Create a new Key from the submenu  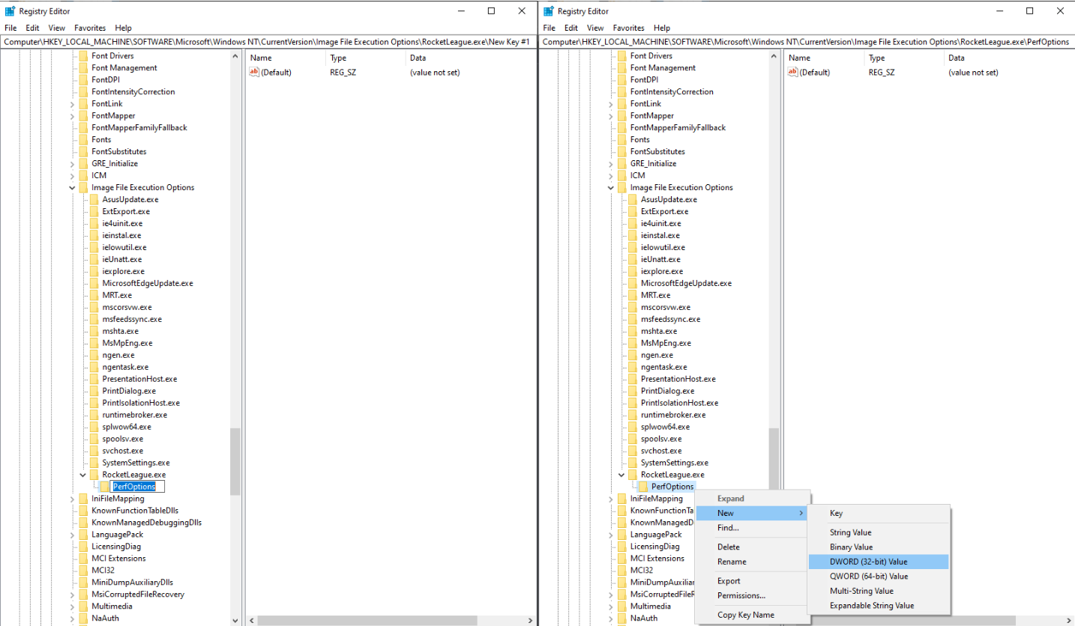pyautogui.click(x=879, y=514)
